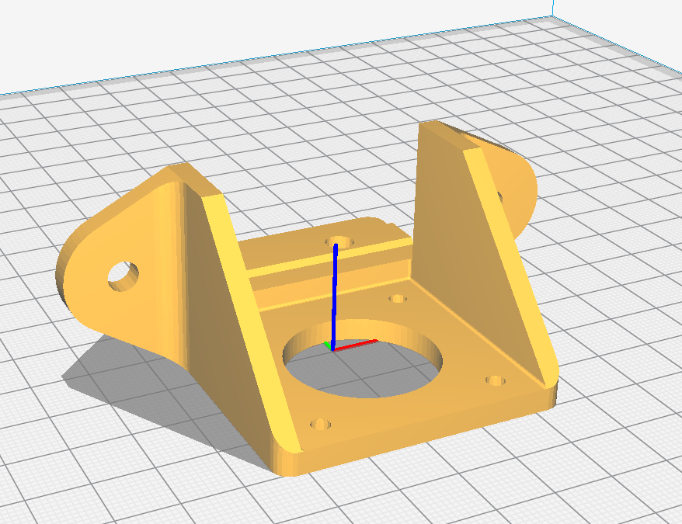Viewport: 682px width, 524px height.
Task: Click the blue Z-axis line of the gizmo
Action: (x=335, y=297)
